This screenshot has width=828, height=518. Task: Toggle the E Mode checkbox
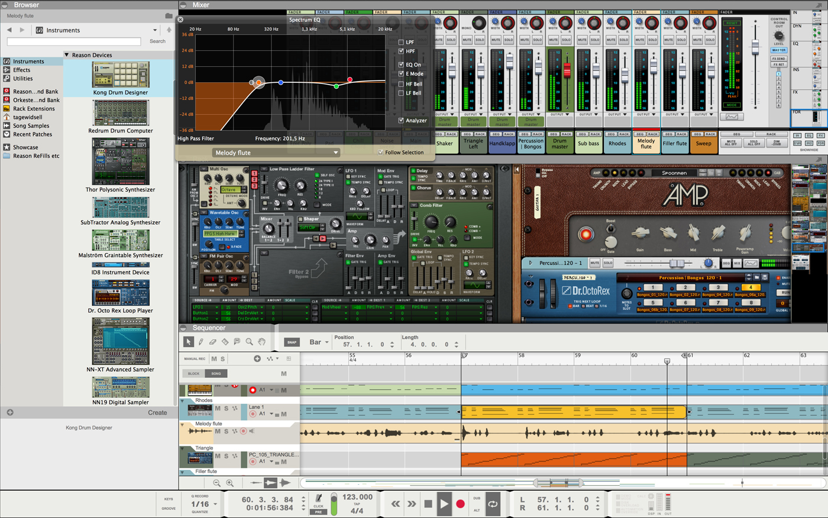401,74
